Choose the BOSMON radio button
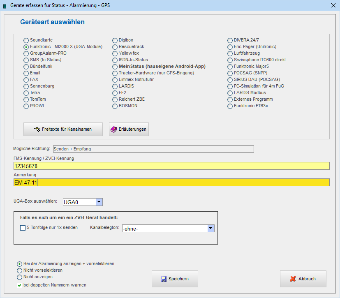 pyautogui.click(x=116, y=106)
